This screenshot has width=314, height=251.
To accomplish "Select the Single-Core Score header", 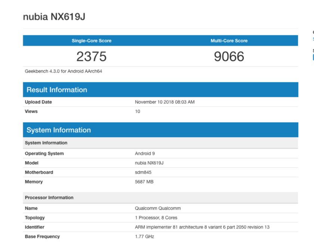I will pos(92,41).
